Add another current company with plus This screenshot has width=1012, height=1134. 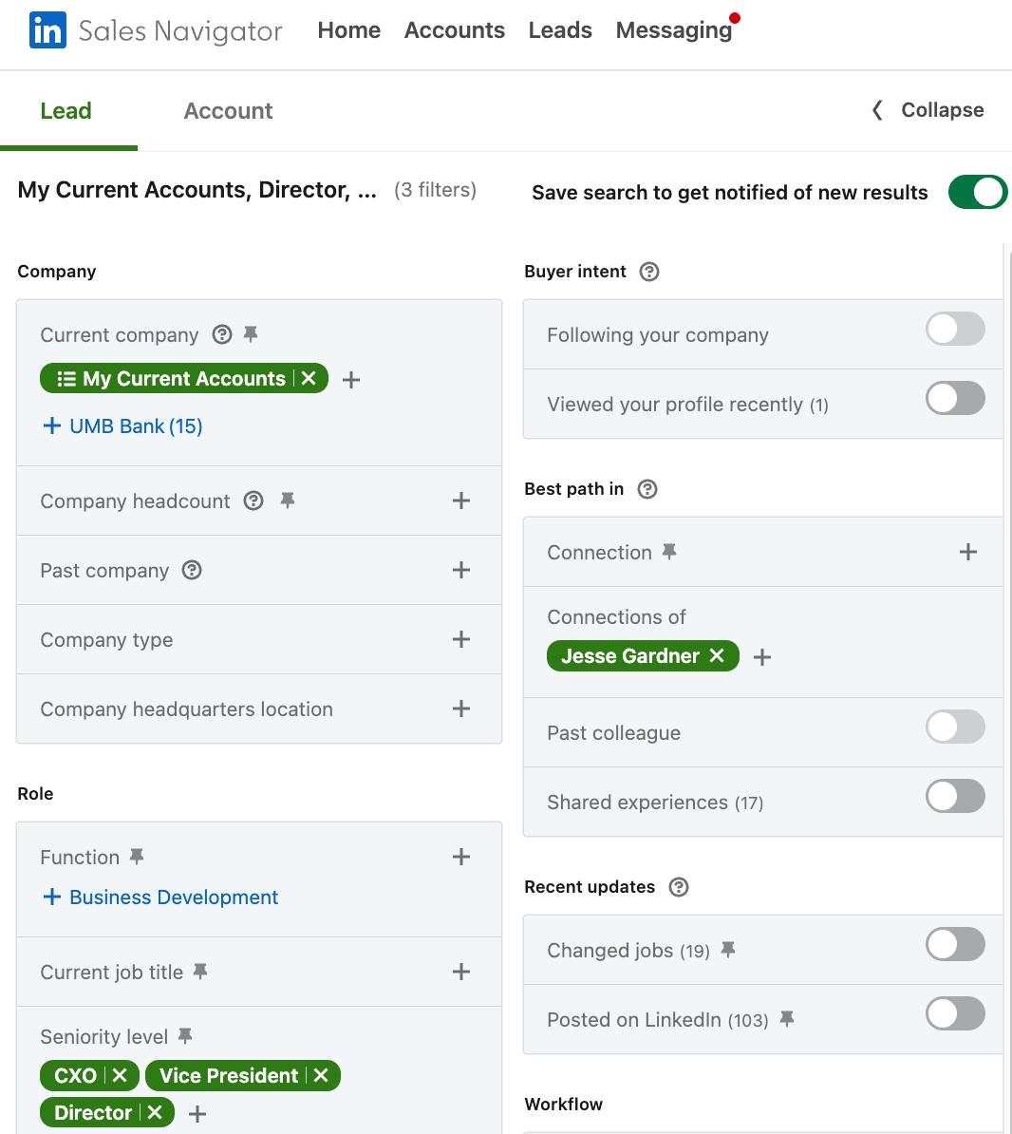pyautogui.click(x=351, y=380)
